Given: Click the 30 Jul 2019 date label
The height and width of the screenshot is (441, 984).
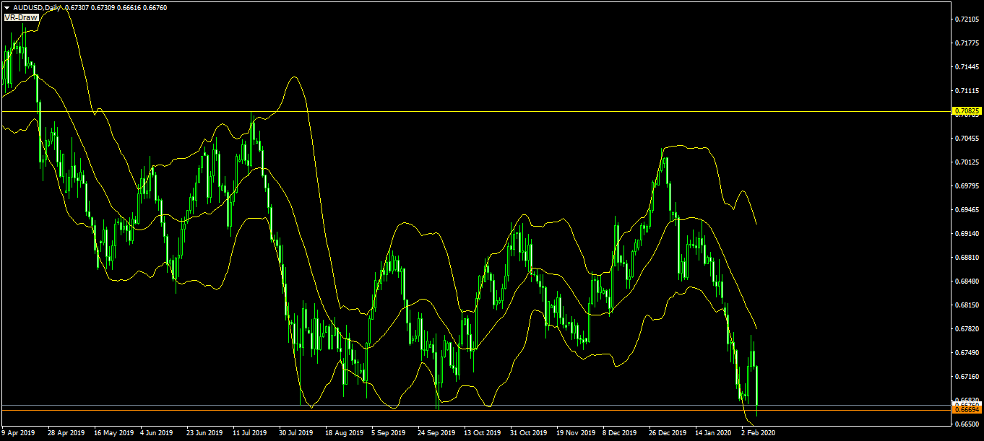Looking at the screenshot, I should [x=296, y=433].
